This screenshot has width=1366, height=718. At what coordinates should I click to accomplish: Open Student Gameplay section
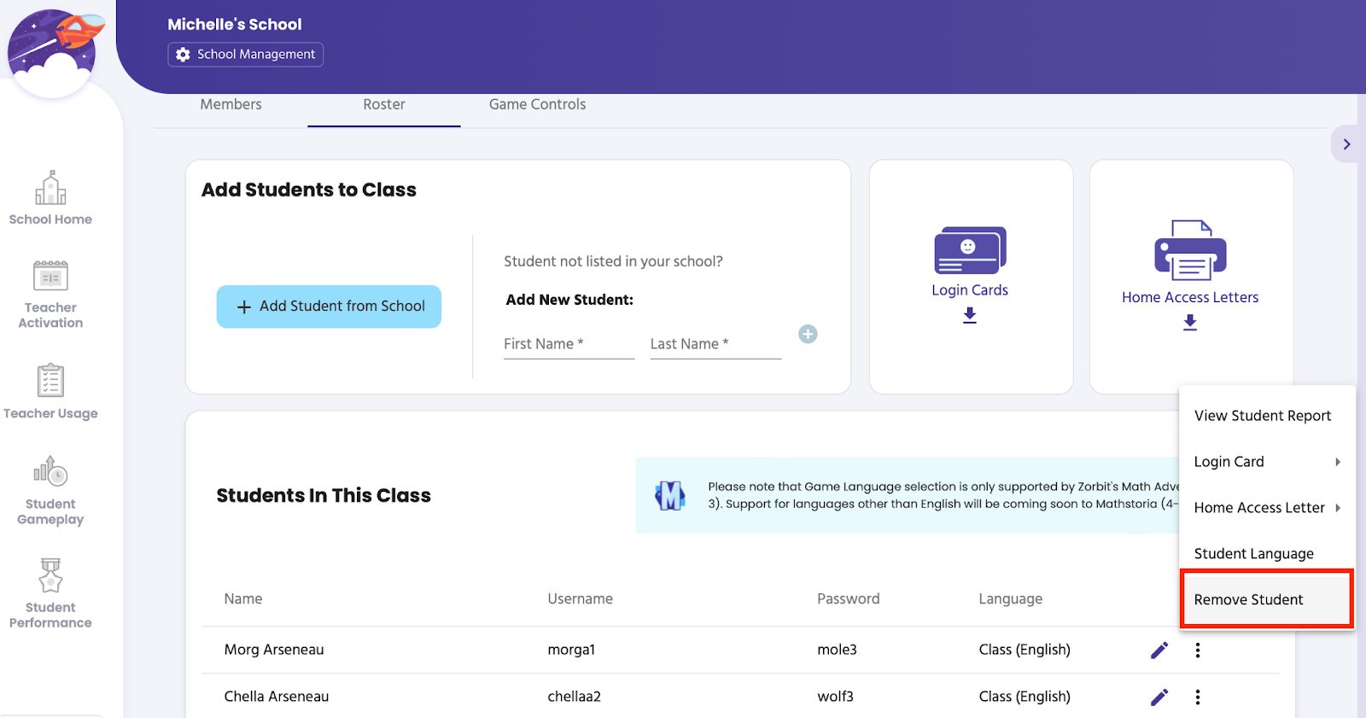tap(50, 491)
